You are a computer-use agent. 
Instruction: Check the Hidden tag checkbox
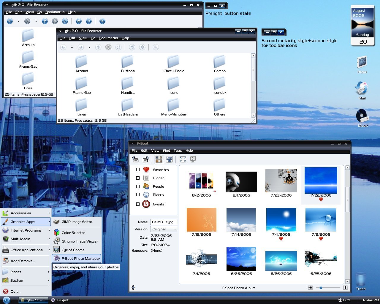(x=138, y=178)
